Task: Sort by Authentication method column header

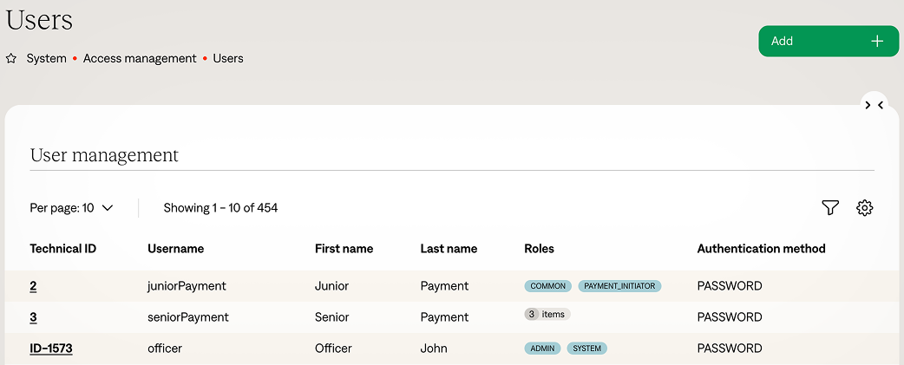Action: pyautogui.click(x=761, y=249)
